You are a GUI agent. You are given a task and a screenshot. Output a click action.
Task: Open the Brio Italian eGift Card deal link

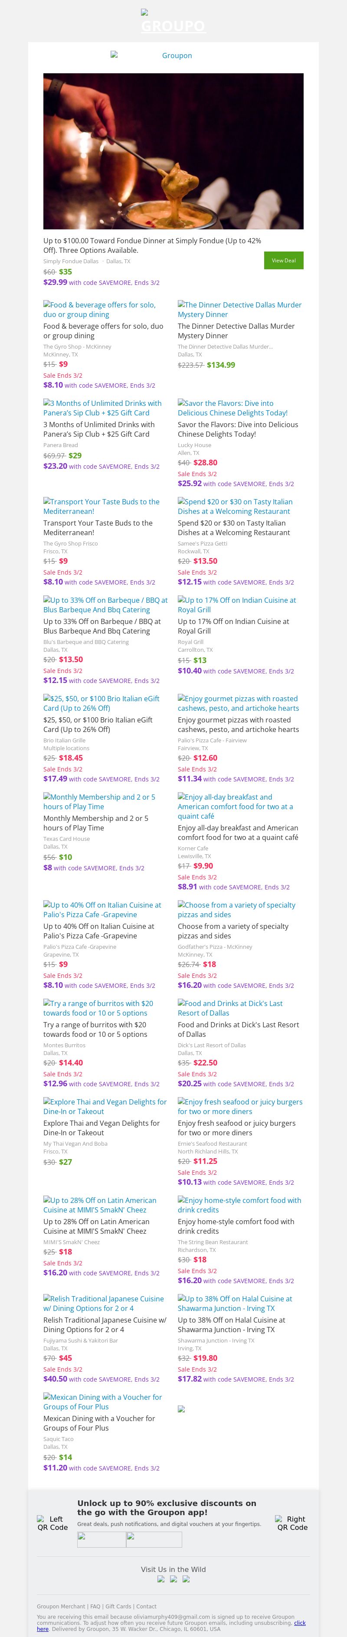[x=101, y=703]
